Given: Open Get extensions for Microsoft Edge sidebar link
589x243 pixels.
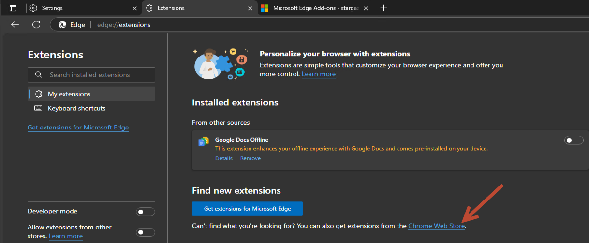Looking at the screenshot, I should pyautogui.click(x=78, y=128).
